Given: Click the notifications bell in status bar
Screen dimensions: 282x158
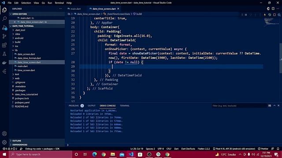Looking at the screenshot, I should (278, 149).
